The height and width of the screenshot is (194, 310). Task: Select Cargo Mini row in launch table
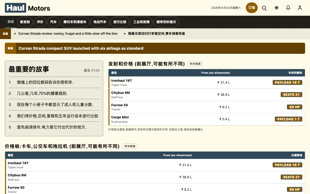207,119
